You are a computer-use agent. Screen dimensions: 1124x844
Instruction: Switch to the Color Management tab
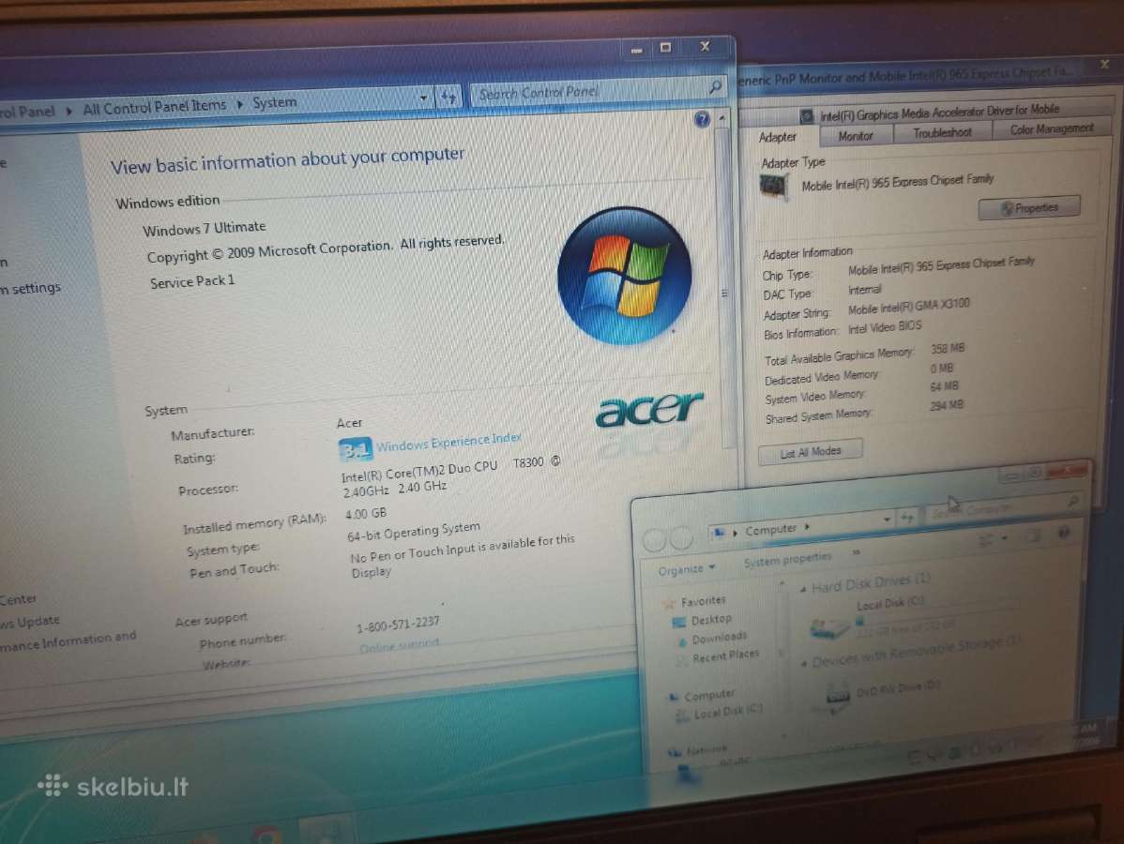click(1052, 129)
